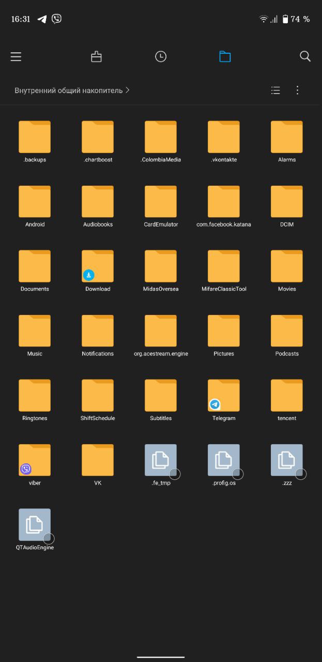
Task: Switch to the recent files clock tab
Action: pos(161,56)
